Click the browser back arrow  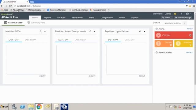click(x=2, y=6)
